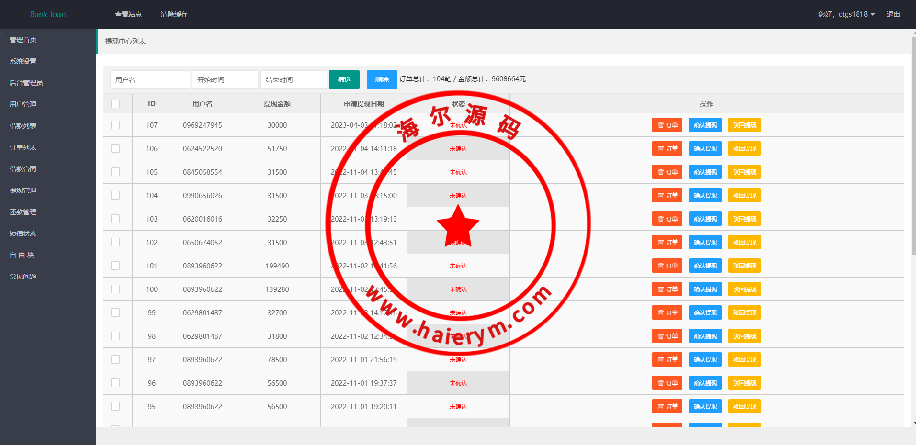This screenshot has width=916, height=445.
Task: Open 提现管理 in the sidebar
Action: (x=23, y=190)
